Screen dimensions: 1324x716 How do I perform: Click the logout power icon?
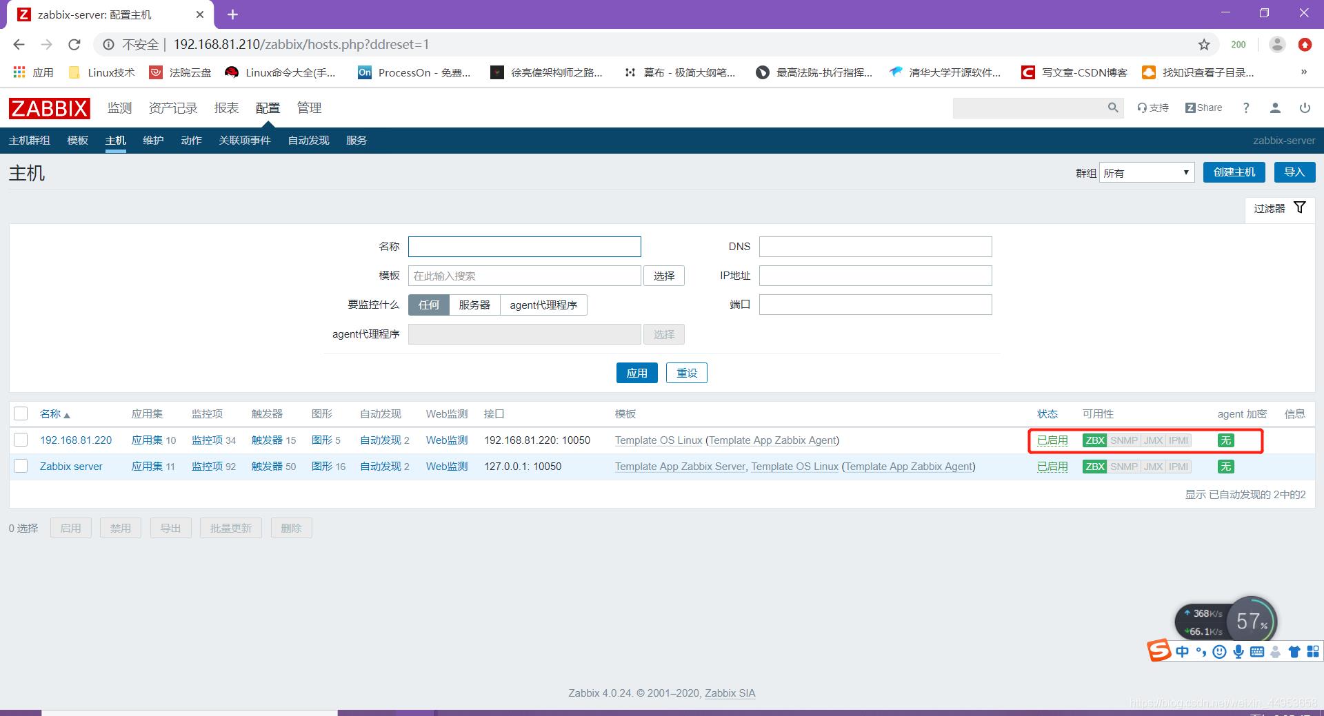click(1305, 108)
